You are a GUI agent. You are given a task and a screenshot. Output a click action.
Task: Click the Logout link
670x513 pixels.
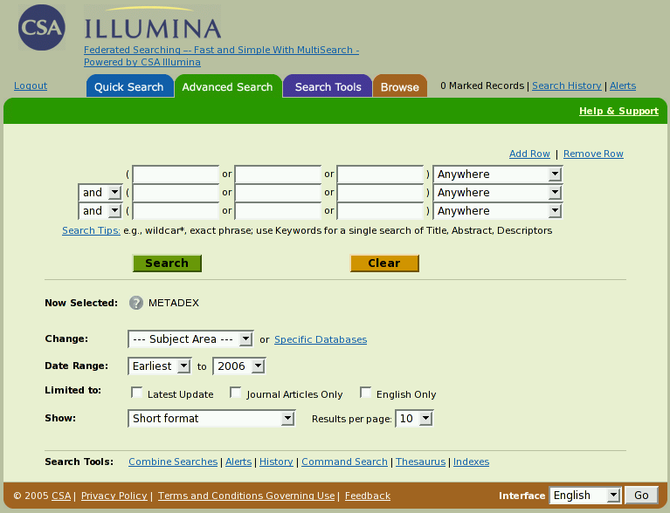click(31, 85)
